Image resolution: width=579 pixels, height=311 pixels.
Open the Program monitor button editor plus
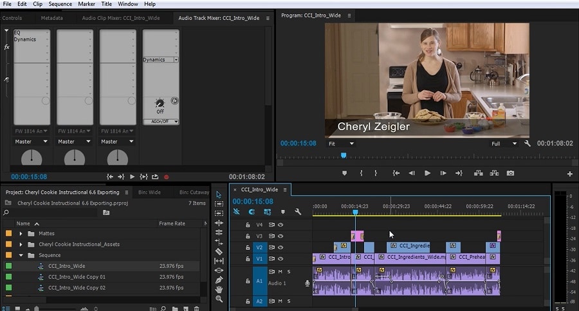click(570, 174)
